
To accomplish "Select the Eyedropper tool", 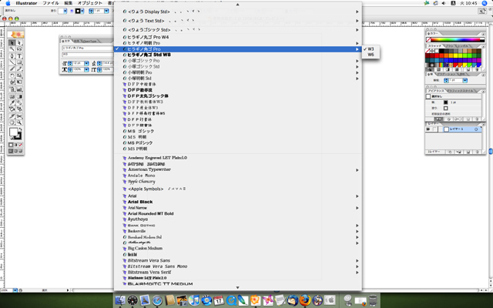I will pos(12,102).
